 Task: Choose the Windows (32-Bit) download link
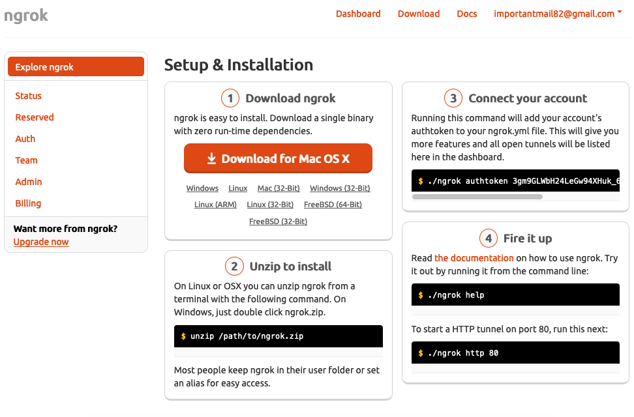point(340,188)
